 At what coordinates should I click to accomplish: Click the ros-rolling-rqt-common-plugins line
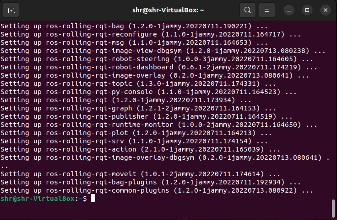coord(157,190)
